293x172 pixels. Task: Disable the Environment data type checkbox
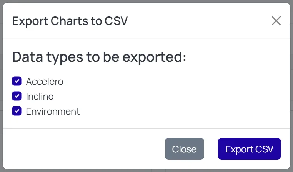17,111
